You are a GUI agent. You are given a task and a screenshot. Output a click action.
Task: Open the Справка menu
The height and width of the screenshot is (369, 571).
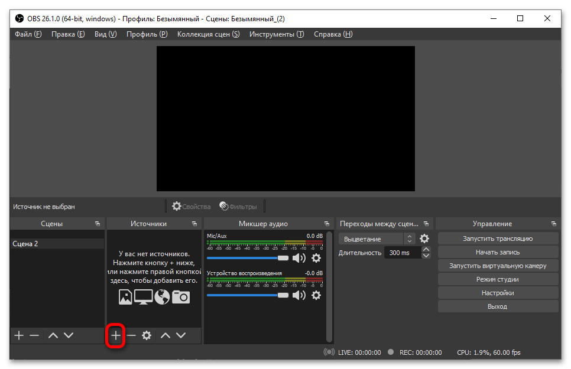pyautogui.click(x=333, y=34)
